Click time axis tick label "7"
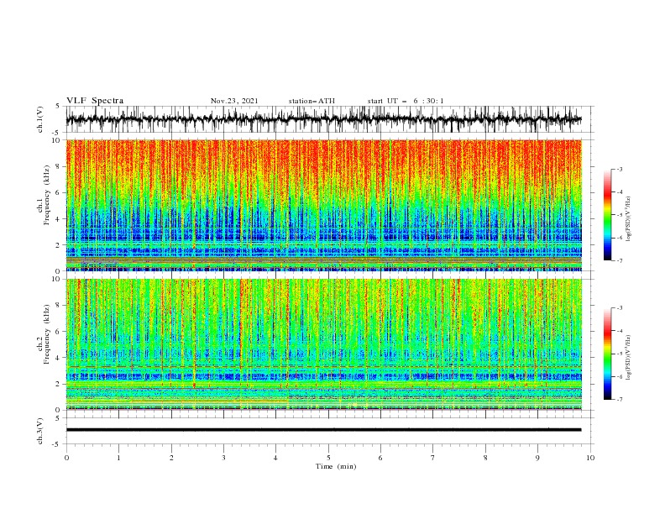 (x=432, y=458)
